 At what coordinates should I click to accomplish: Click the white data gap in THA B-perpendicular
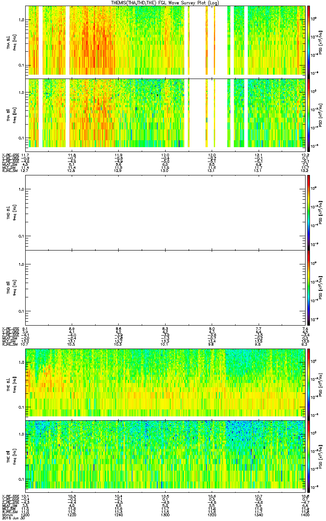point(197,40)
